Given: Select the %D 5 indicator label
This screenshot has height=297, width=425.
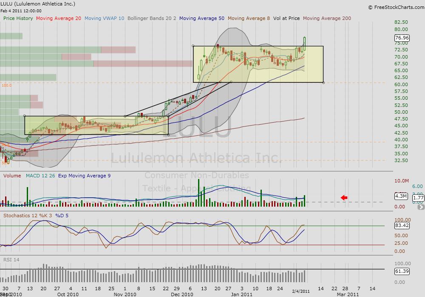Looking at the screenshot, I should pyautogui.click(x=62, y=216).
